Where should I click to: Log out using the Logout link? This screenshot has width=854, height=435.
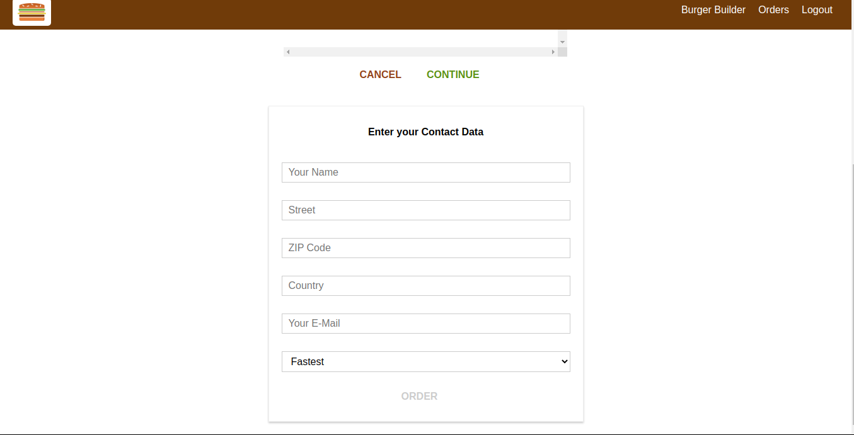pos(817,10)
